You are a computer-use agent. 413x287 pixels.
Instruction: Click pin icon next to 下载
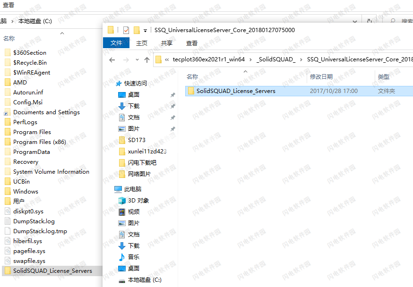pos(173,106)
